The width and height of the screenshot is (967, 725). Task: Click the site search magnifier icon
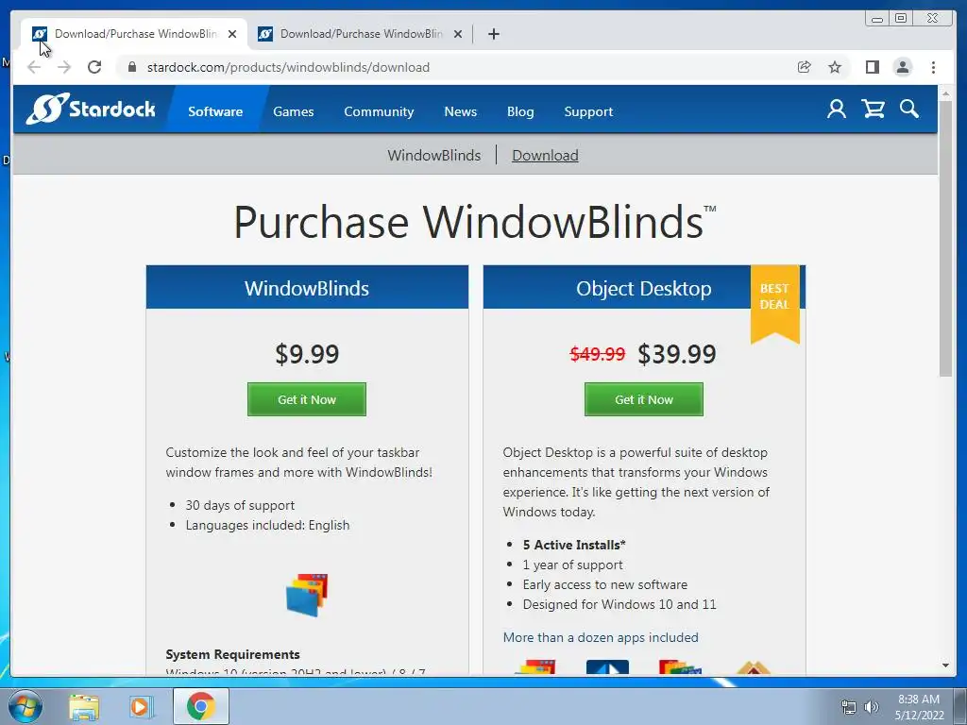[x=909, y=110]
